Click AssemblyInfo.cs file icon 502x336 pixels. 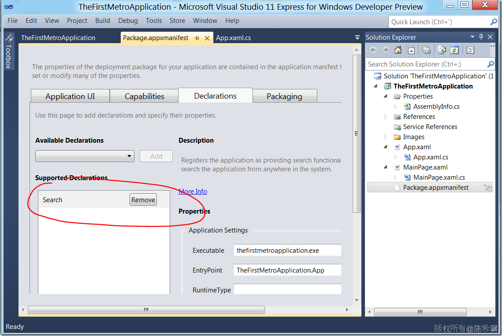tap(407, 107)
